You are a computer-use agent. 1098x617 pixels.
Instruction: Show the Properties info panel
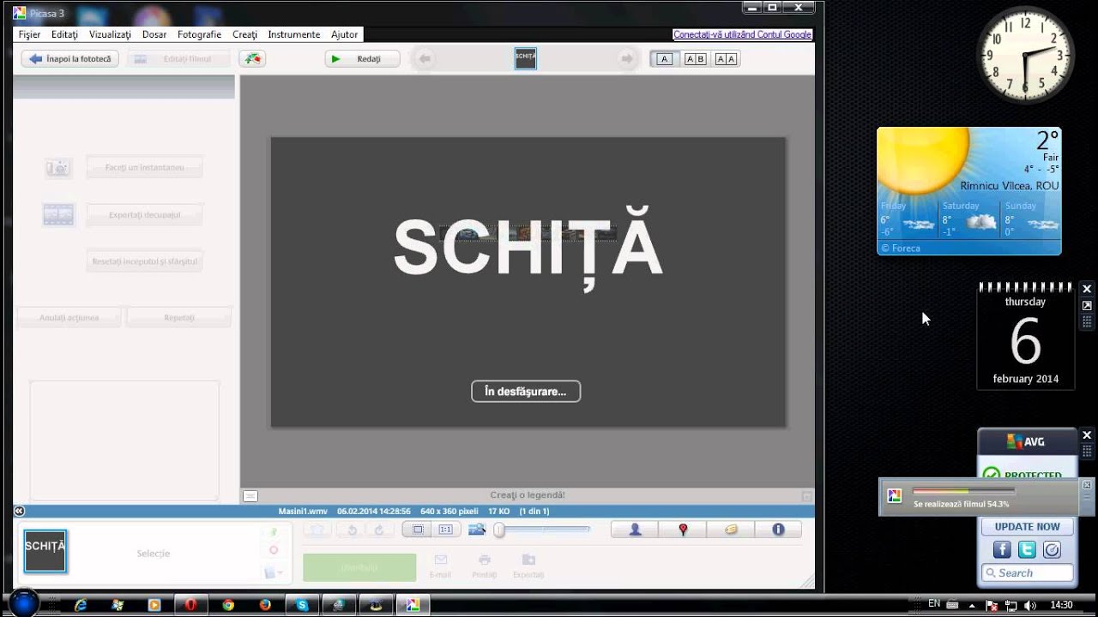point(778,530)
